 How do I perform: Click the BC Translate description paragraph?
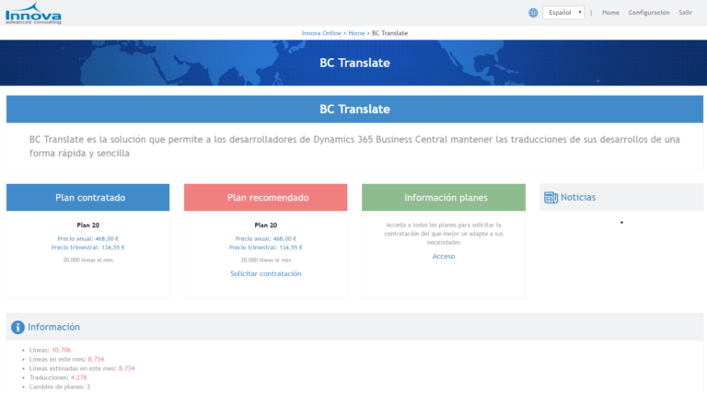(354, 146)
